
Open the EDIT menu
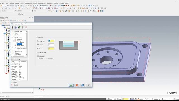pyautogui.click(x=3, y=3)
